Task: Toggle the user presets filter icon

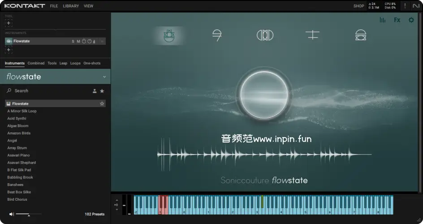Action: (95, 91)
